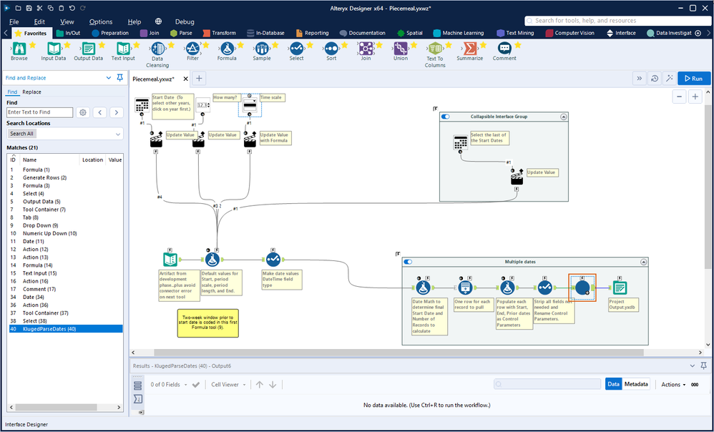
Task: Choose the Output Data tool icon
Action: [88, 49]
